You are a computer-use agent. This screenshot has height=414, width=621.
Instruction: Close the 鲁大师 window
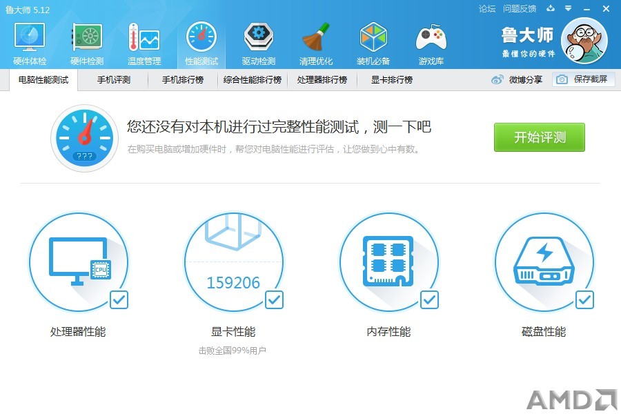606,9
